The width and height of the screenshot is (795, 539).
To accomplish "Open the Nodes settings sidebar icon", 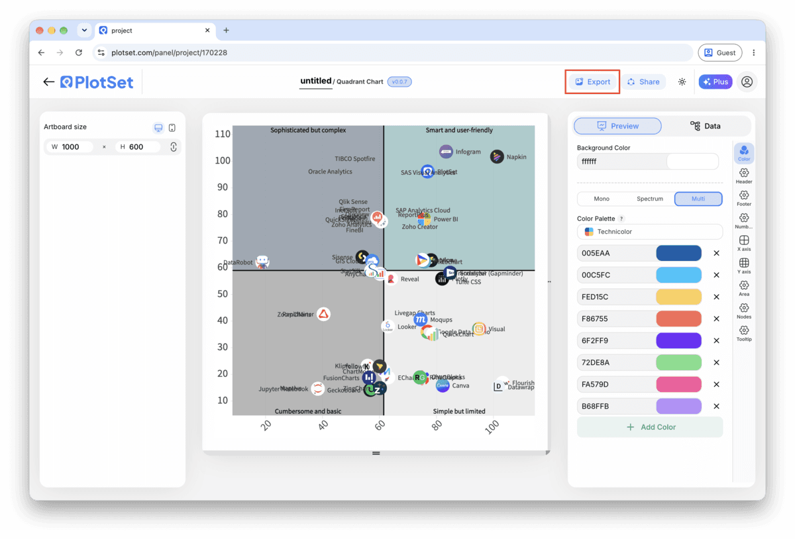I will tap(744, 311).
